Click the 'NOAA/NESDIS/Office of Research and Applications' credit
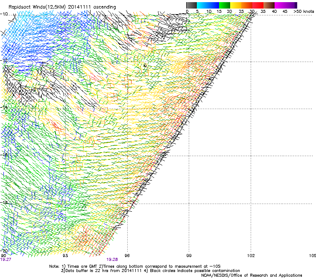 pos(252,275)
